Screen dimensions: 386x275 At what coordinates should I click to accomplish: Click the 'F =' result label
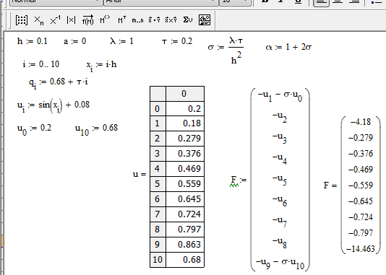point(330,185)
